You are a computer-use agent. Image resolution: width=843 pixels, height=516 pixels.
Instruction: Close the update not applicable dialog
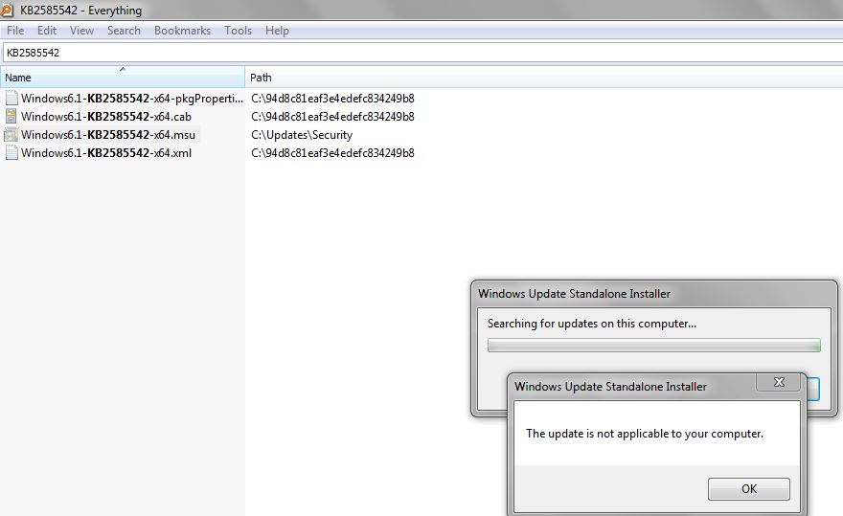click(779, 382)
